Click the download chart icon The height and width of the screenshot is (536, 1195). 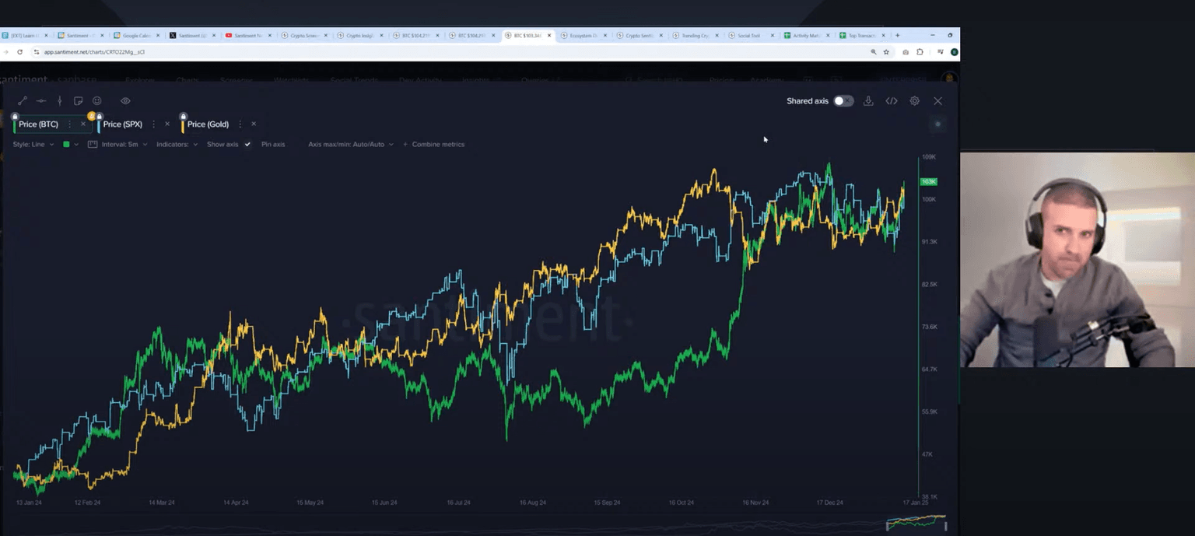(868, 101)
